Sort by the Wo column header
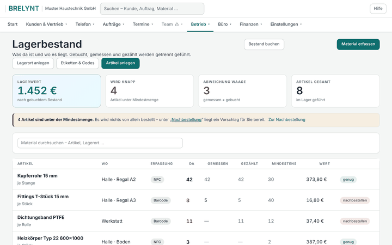The width and height of the screenshot is (392, 245). pyautogui.click(x=105, y=164)
